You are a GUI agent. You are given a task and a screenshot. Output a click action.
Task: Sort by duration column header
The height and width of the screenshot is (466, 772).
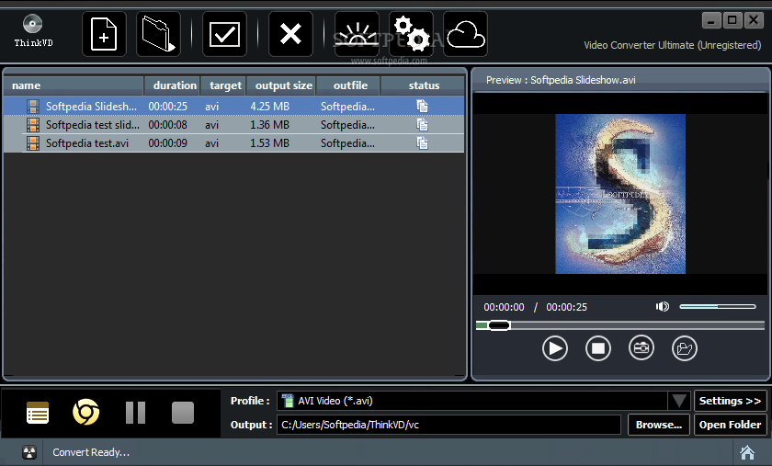click(173, 85)
